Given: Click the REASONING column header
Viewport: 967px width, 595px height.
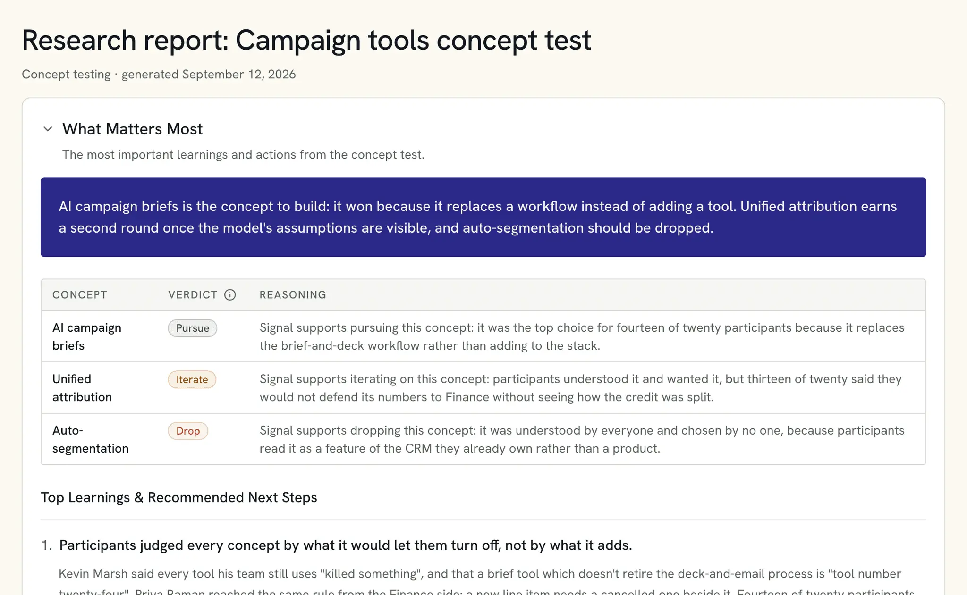Looking at the screenshot, I should pyautogui.click(x=293, y=295).
